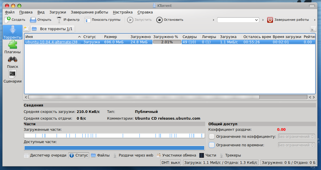The width and height of the screenshot is (321, 170).
Task: Click the Доступные части availability bar
Action: [x=114, y=148]
